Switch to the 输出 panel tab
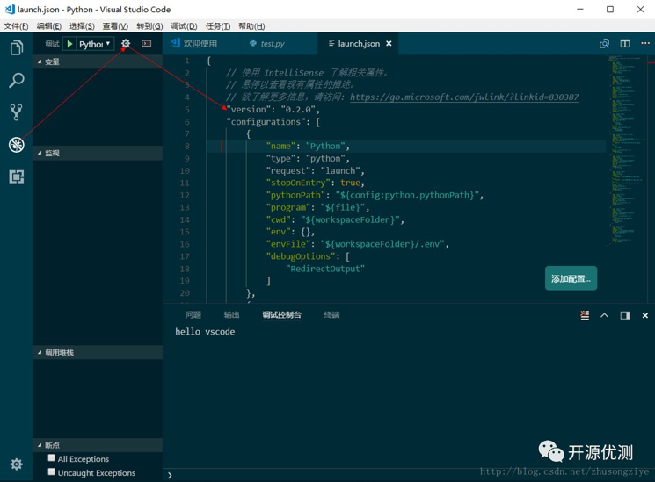The image size is (655, 482). 231,314
